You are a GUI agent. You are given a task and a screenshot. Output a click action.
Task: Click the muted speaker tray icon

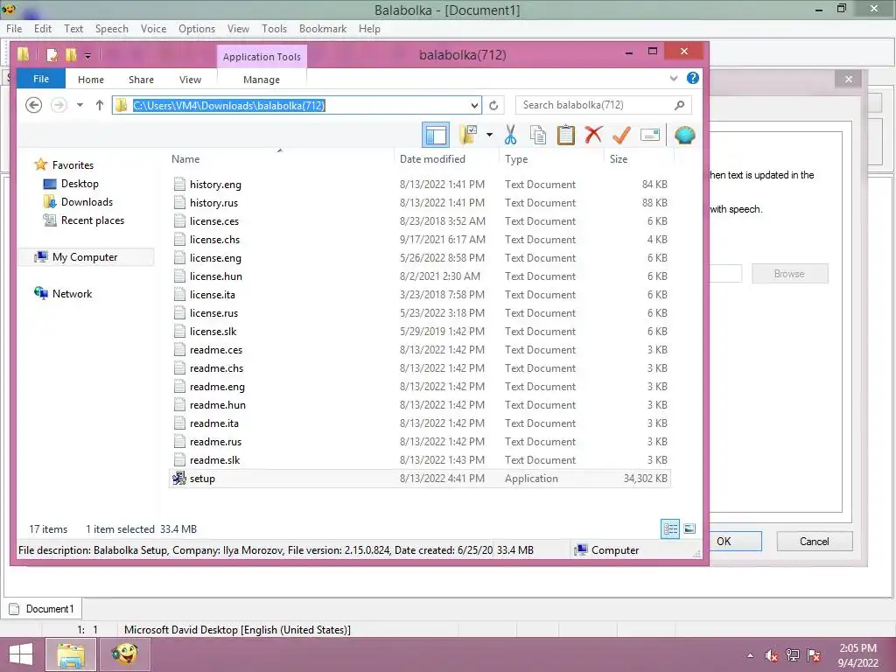(772, 656)
